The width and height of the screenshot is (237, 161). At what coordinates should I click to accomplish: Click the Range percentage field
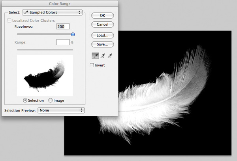[x=63, y=42]
